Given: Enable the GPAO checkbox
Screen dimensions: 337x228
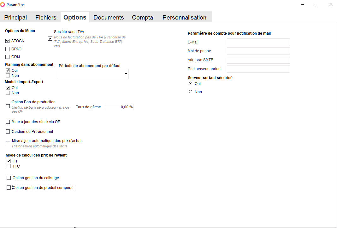Looking at the screenshot, I should pos(8,49).
